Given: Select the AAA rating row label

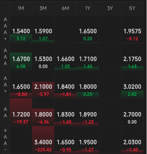Looking at the screenshot, I should point(5,57).
